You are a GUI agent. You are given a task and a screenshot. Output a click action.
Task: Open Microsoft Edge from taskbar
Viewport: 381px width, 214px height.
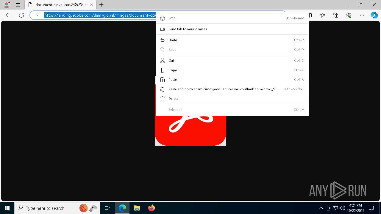click(x=122, y=208)
